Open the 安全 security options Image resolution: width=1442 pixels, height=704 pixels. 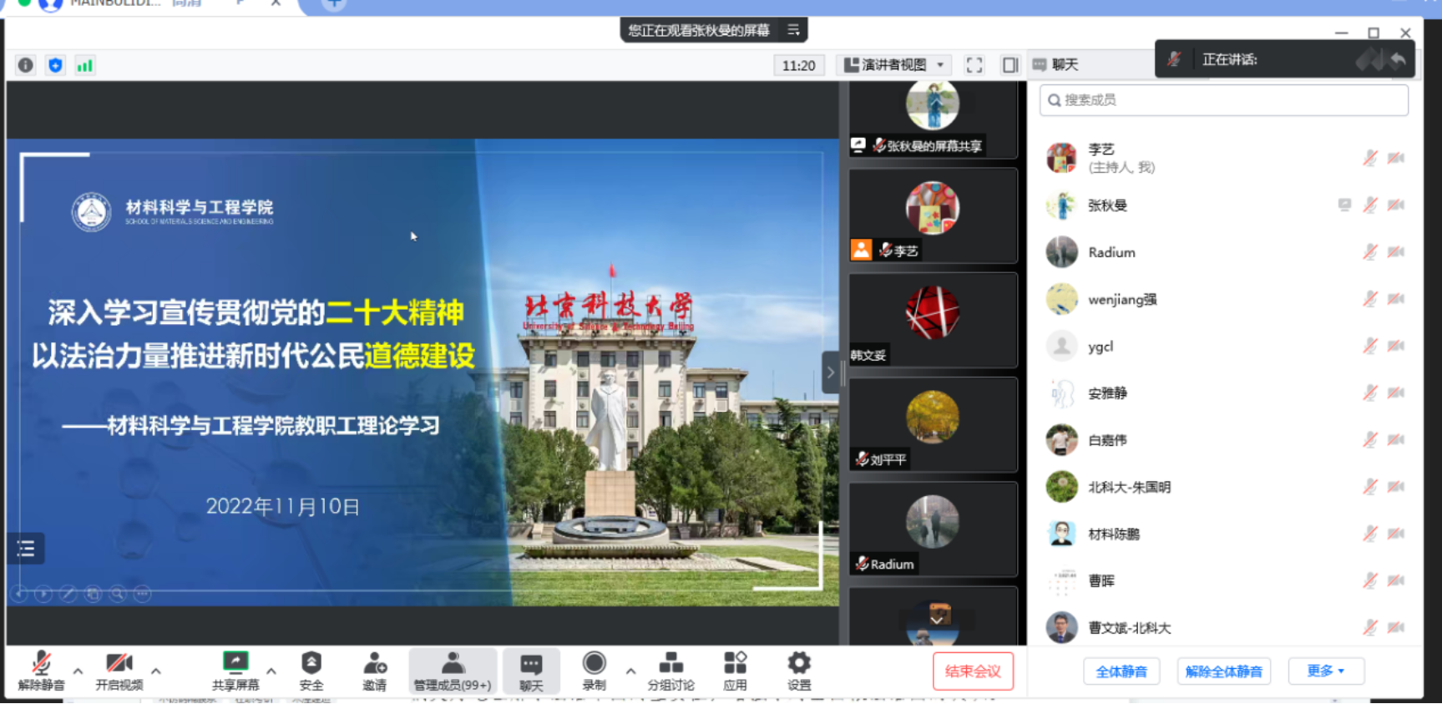point(311,671)
